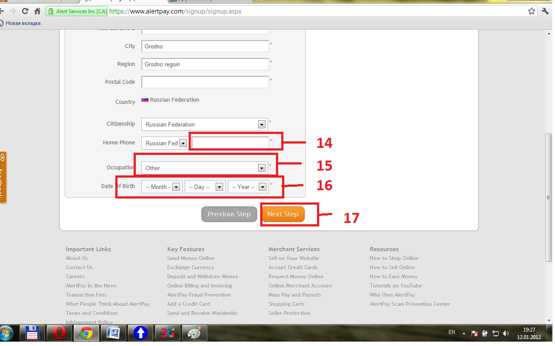Image resolution: width=555 pixels, height=346 pixels.
Task: Click the forward navigation arrow
Action: coord(12,11)
